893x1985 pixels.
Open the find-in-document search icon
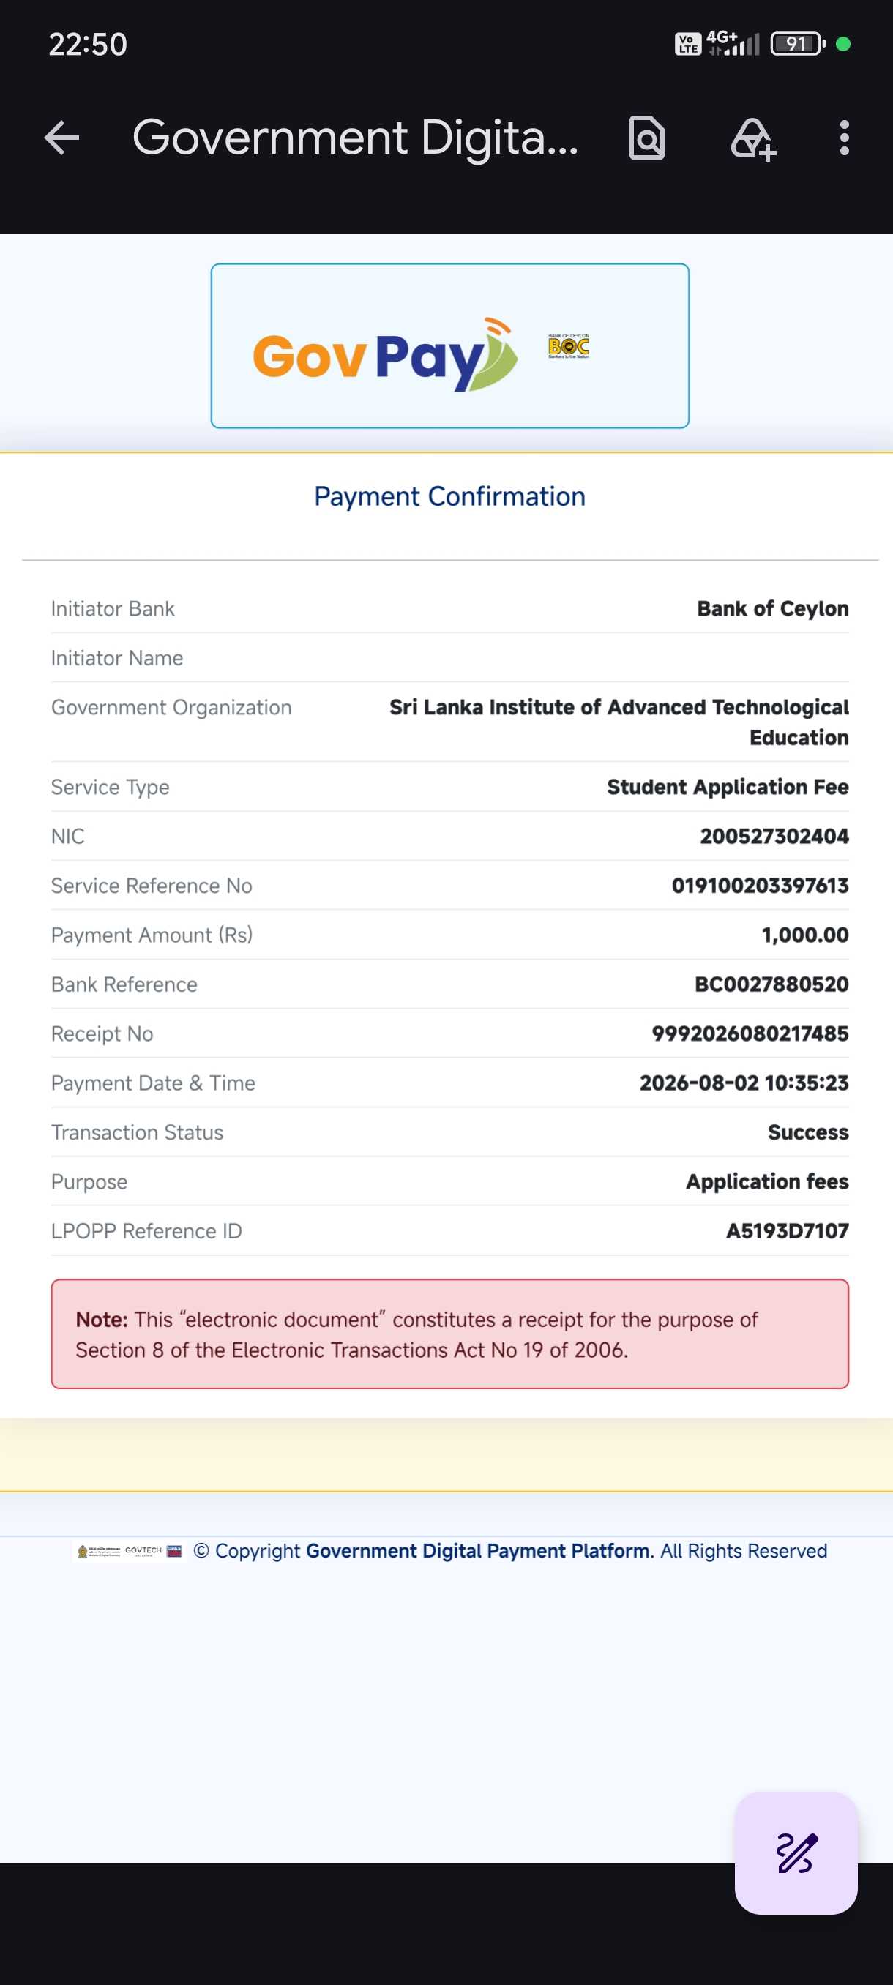(x=646, y=138)
